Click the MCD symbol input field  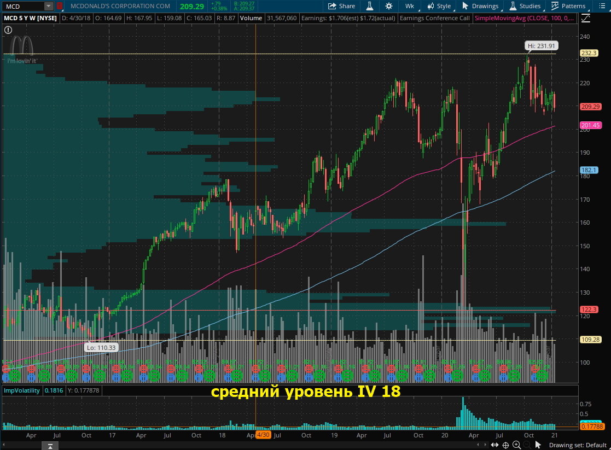pos(22,6)
